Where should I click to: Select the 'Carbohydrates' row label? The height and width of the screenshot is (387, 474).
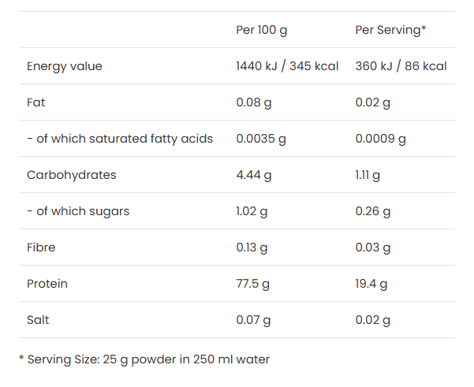coord(72,175)
